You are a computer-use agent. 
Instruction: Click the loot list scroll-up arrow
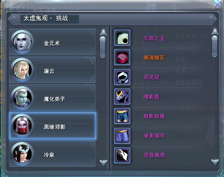click(215, 32)
